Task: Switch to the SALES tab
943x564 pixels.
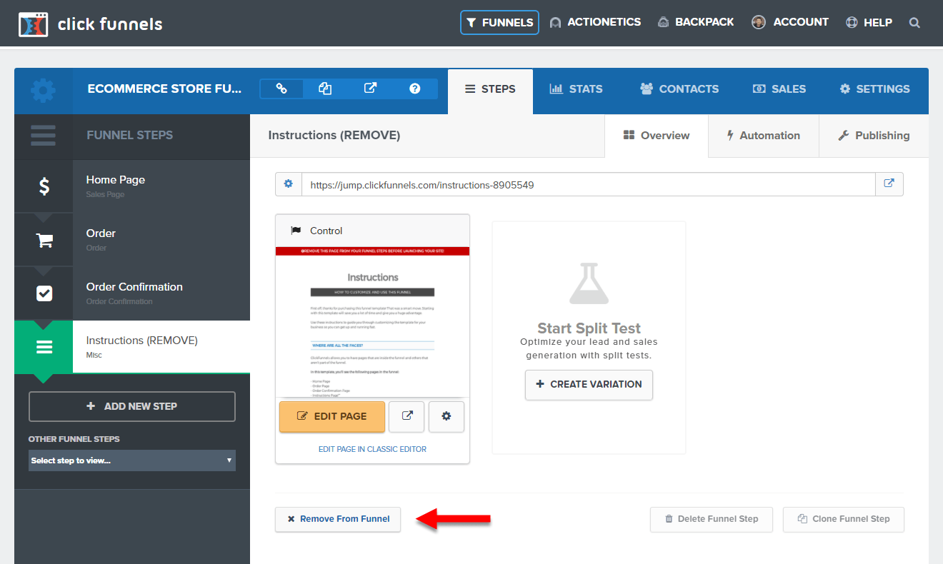Action: (779, 89)
